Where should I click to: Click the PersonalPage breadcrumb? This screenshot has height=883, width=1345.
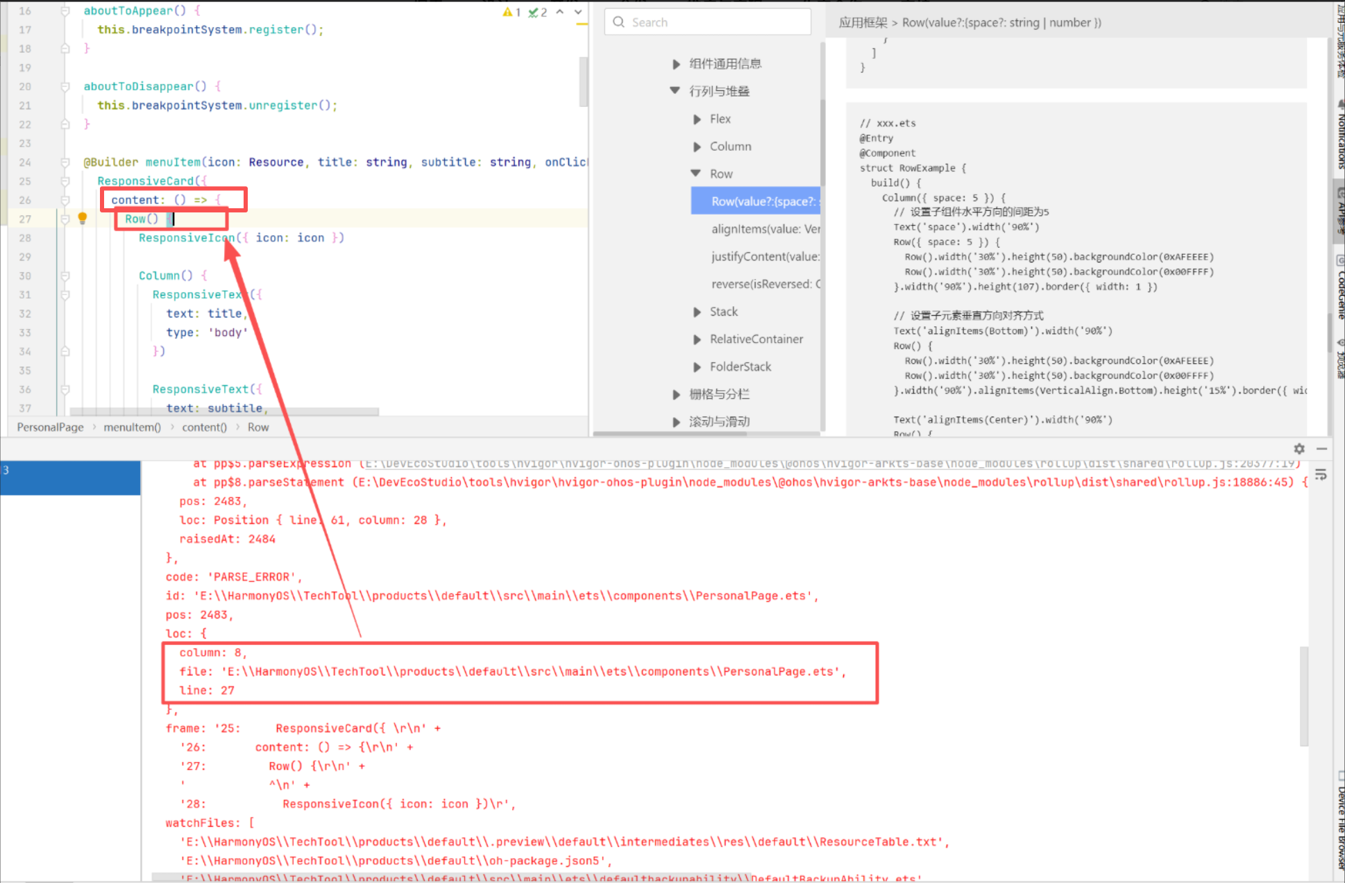(50, 427)
